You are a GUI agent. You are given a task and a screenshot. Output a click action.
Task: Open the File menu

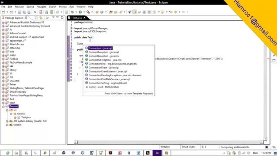(x=3, y=7)
